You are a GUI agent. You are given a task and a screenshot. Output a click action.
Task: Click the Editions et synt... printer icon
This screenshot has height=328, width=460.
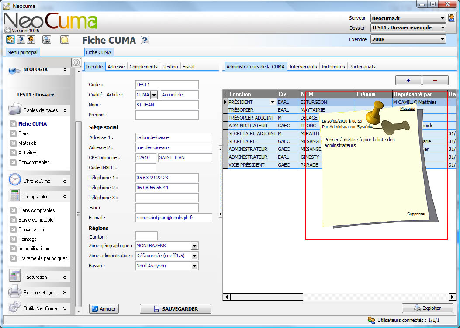point(15,292)
